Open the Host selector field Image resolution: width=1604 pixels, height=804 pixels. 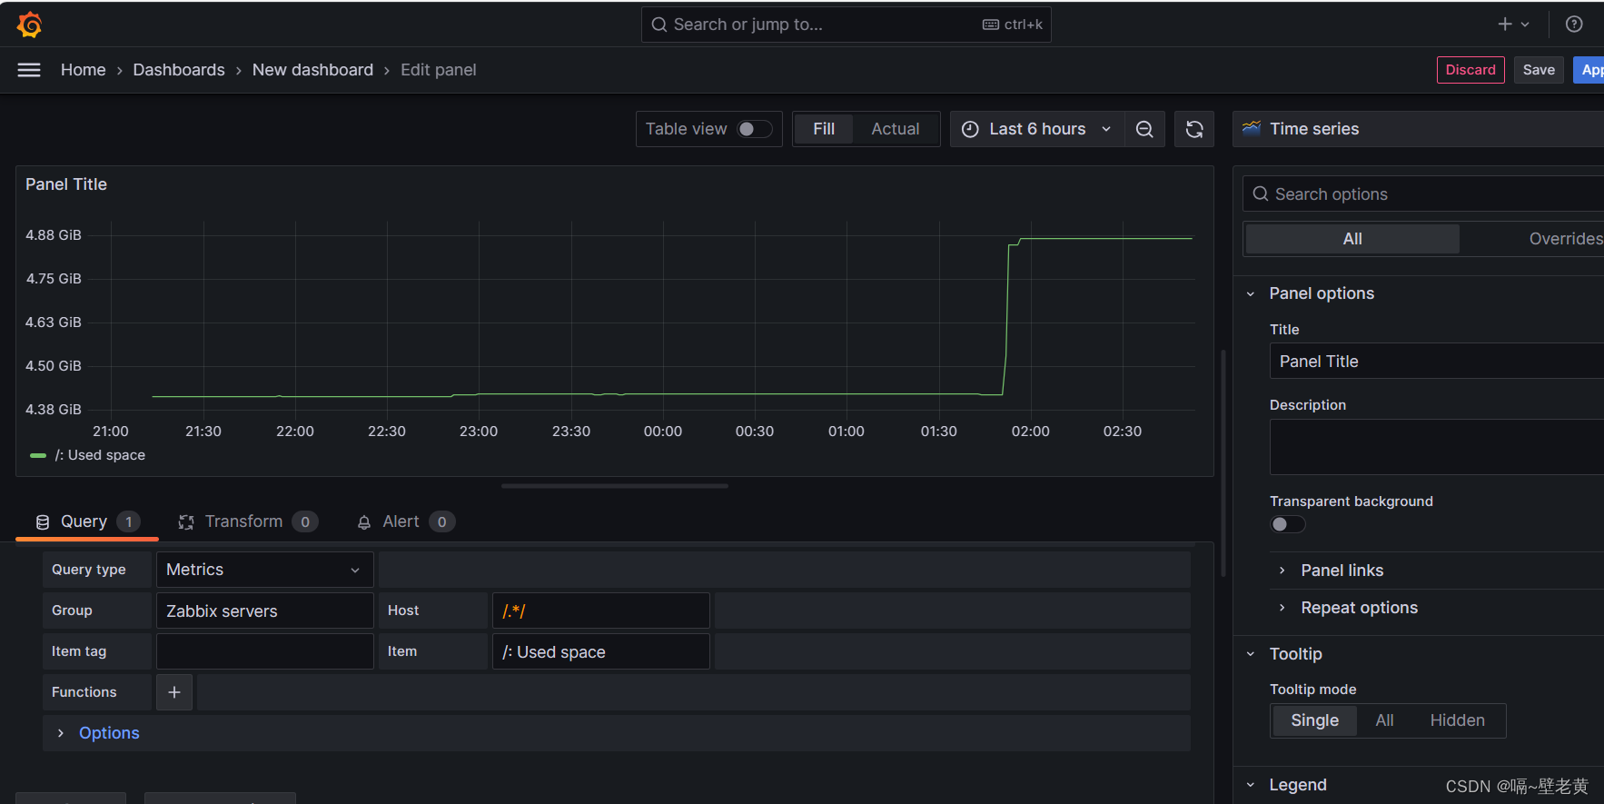[601, 610]
